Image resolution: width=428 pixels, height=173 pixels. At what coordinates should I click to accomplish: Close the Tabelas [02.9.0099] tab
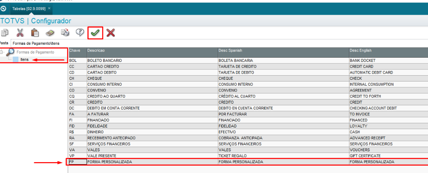coord(49,8)
